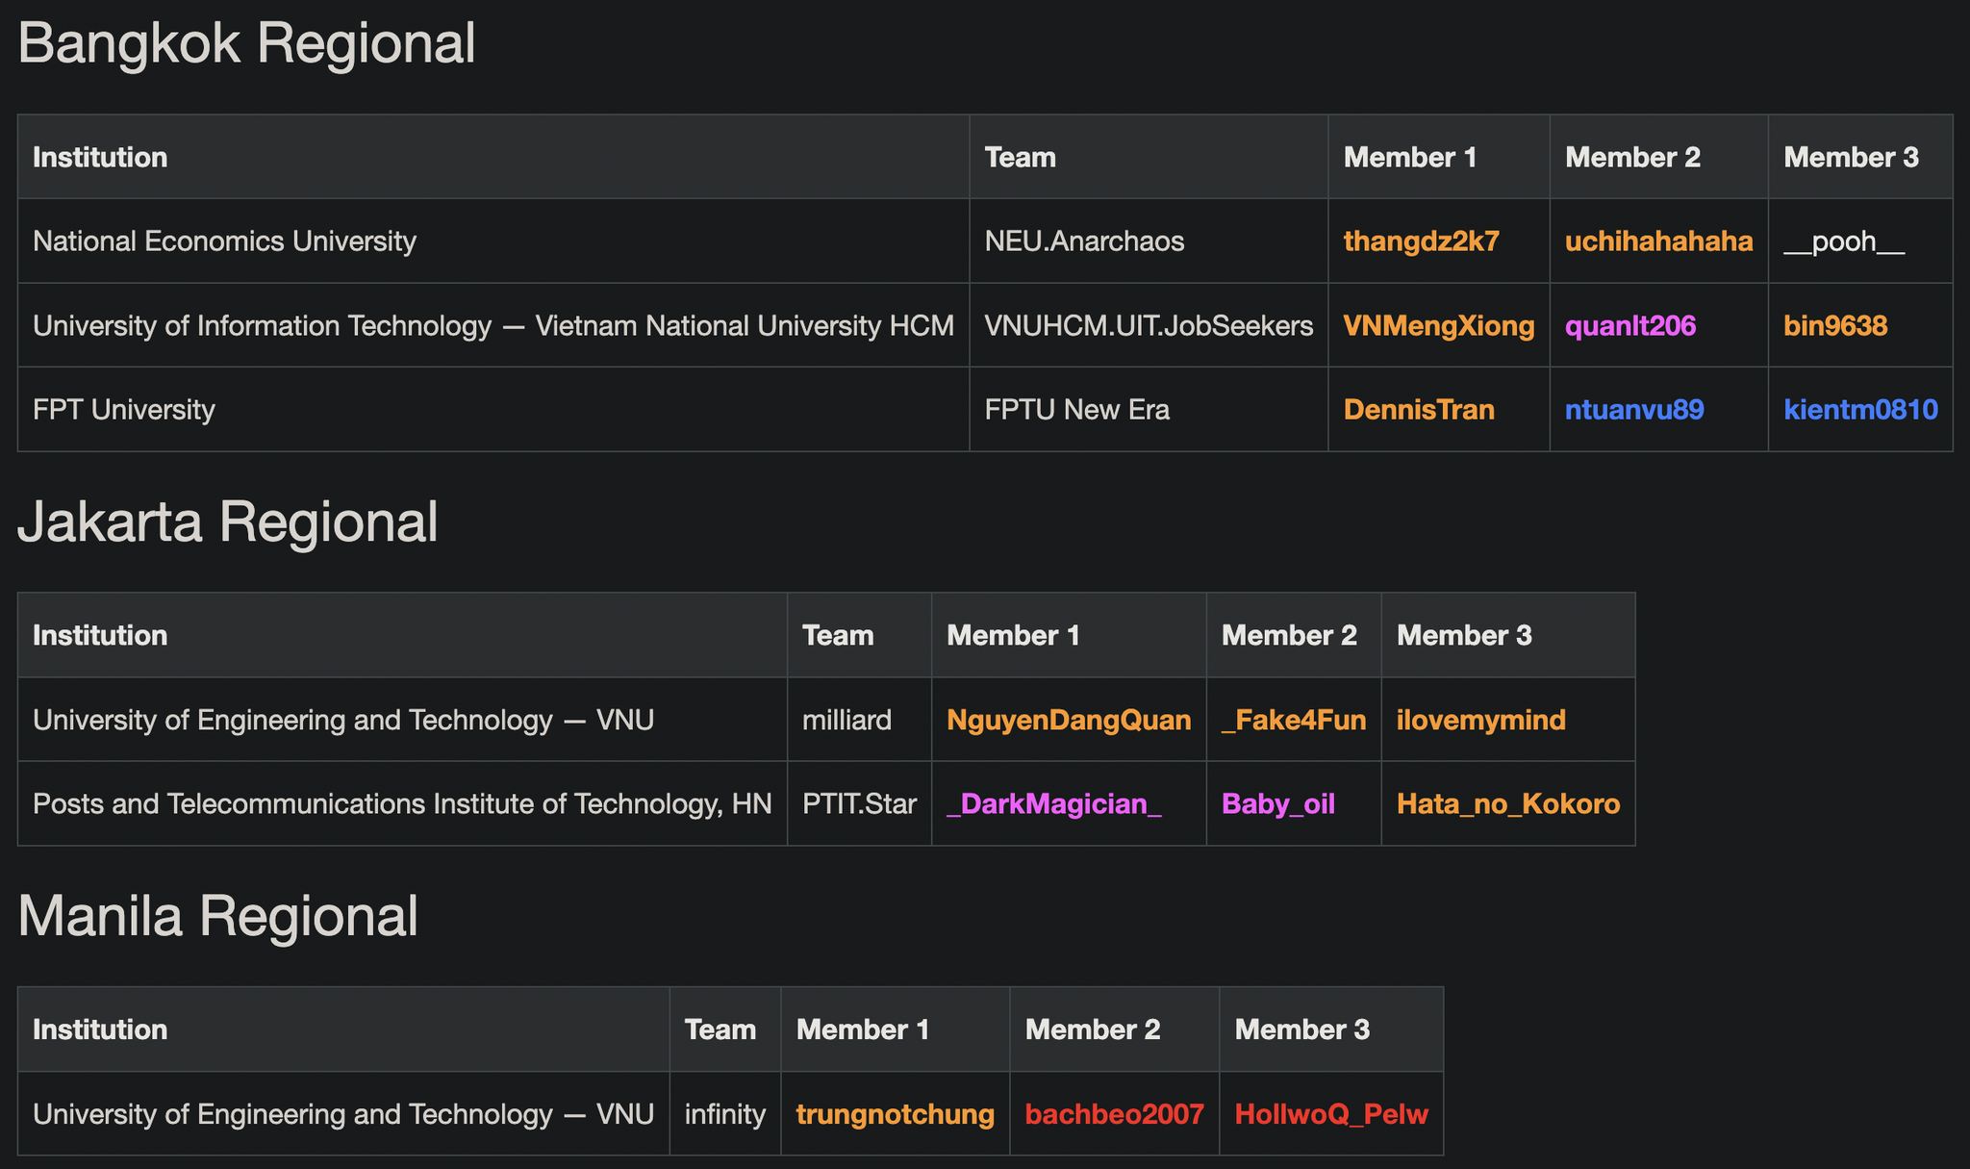This screenshot has width=1970, height=1169.
Task: Open DennisTran's profile
Action: click(x=1419, y=410)
